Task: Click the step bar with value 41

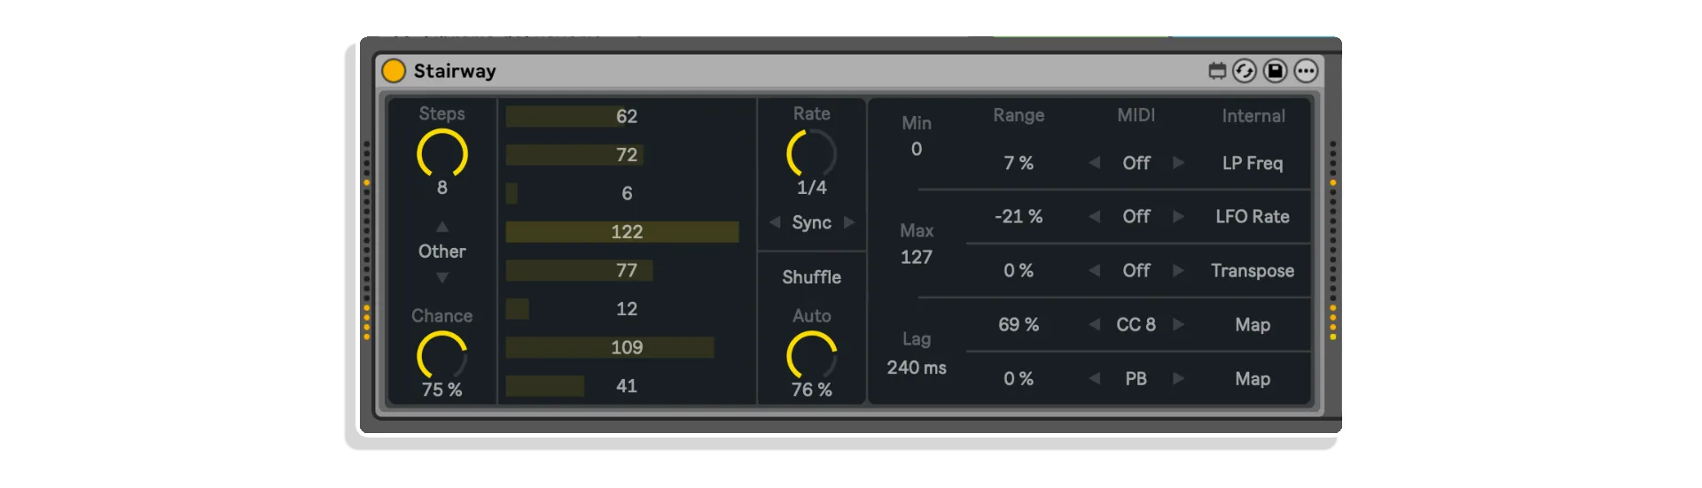Action: tap(626, 386)
